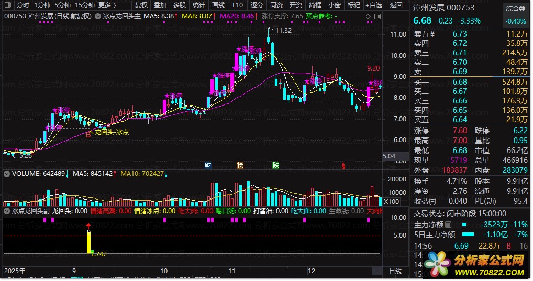Click the 交易状态 status line

click(460, 214)
